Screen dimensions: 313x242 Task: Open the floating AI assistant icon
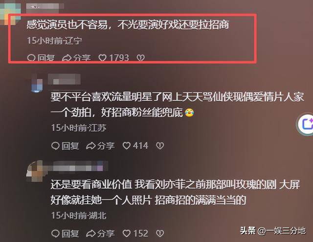[306, 124]
